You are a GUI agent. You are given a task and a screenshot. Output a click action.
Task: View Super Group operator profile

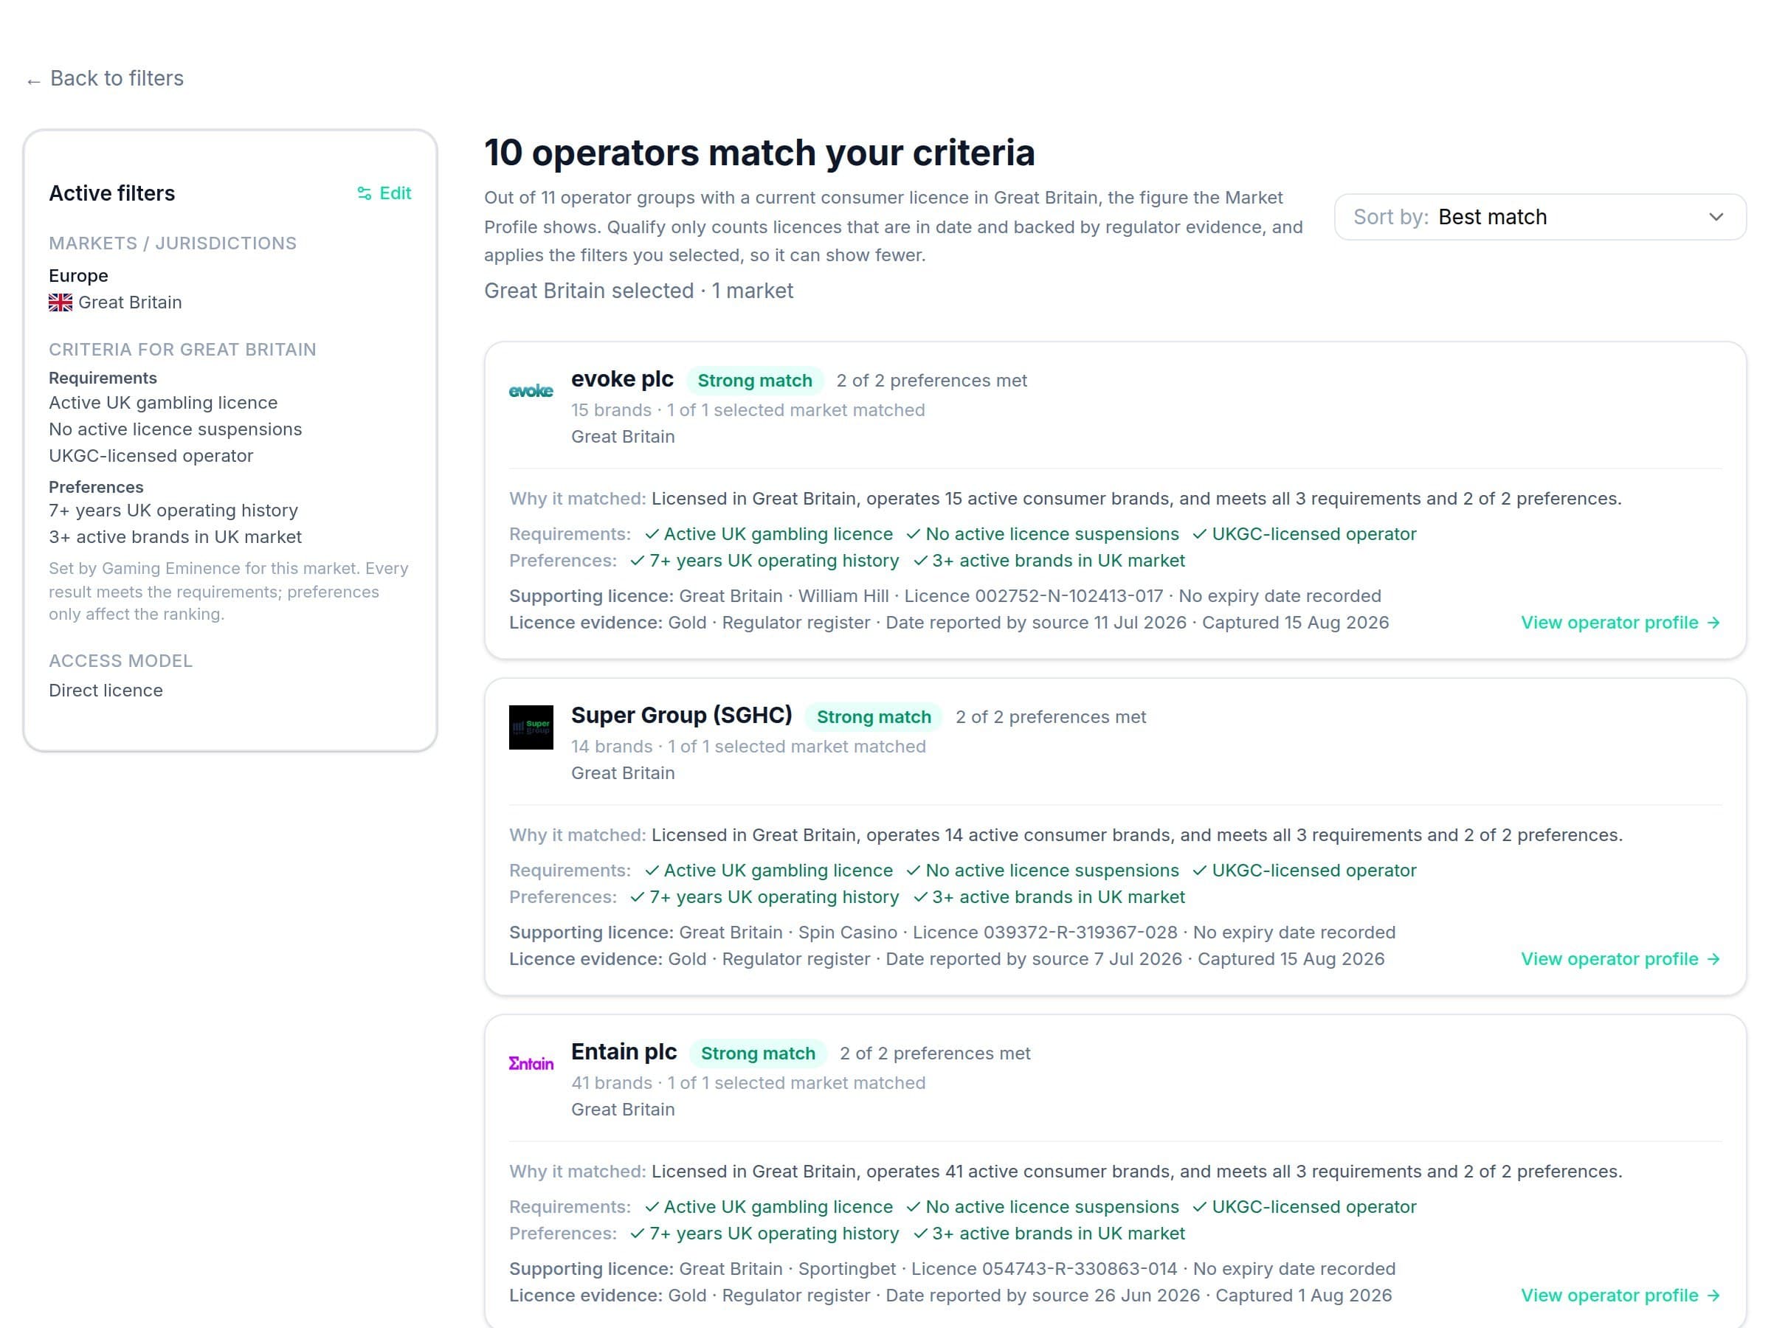[x=1620, y=959]
